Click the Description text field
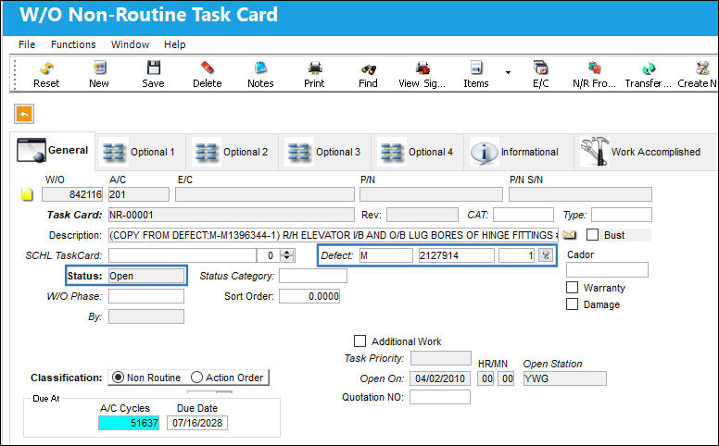Viewport: 719px width, 446px height. tap(334, 235)
